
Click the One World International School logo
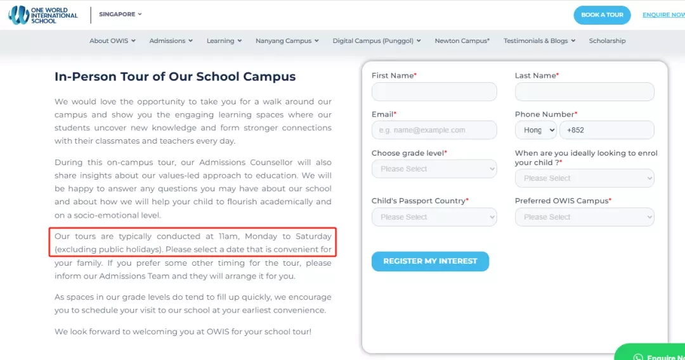coord(43,15)
